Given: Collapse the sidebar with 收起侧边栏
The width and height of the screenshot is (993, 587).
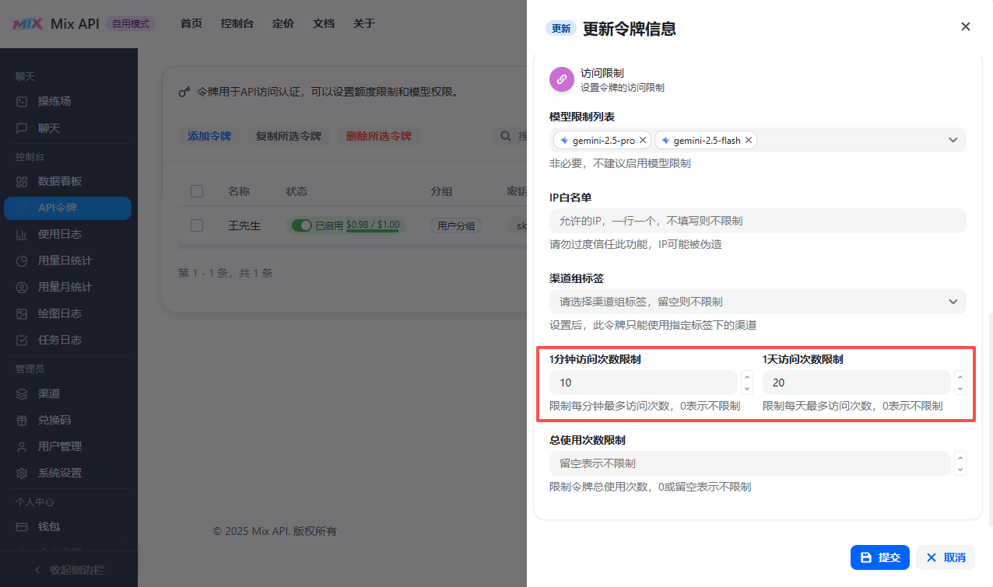Looking at the screenshot, I should click(x=68, y=570).
